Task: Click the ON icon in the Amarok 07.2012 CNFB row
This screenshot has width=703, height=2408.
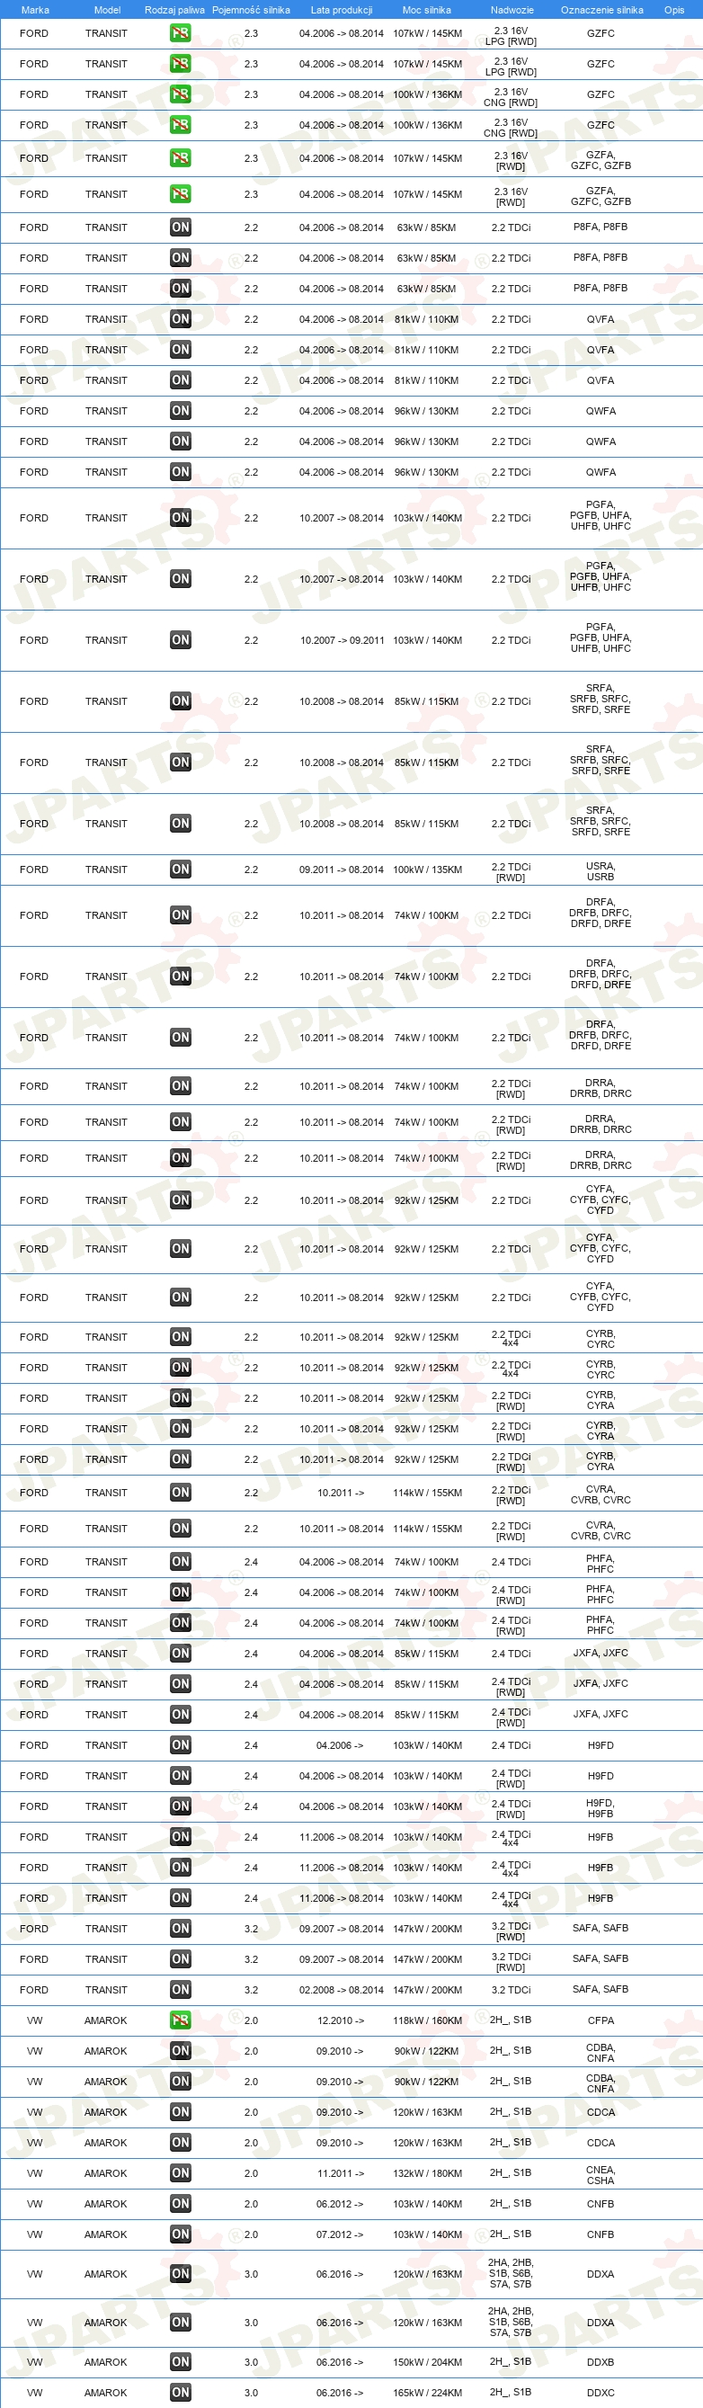Action: coord(181,2234)
